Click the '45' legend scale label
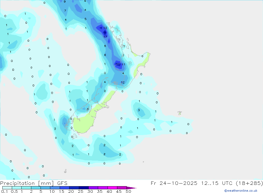The image size is (263, 193). pyautogui.click(x=119, y=191)
